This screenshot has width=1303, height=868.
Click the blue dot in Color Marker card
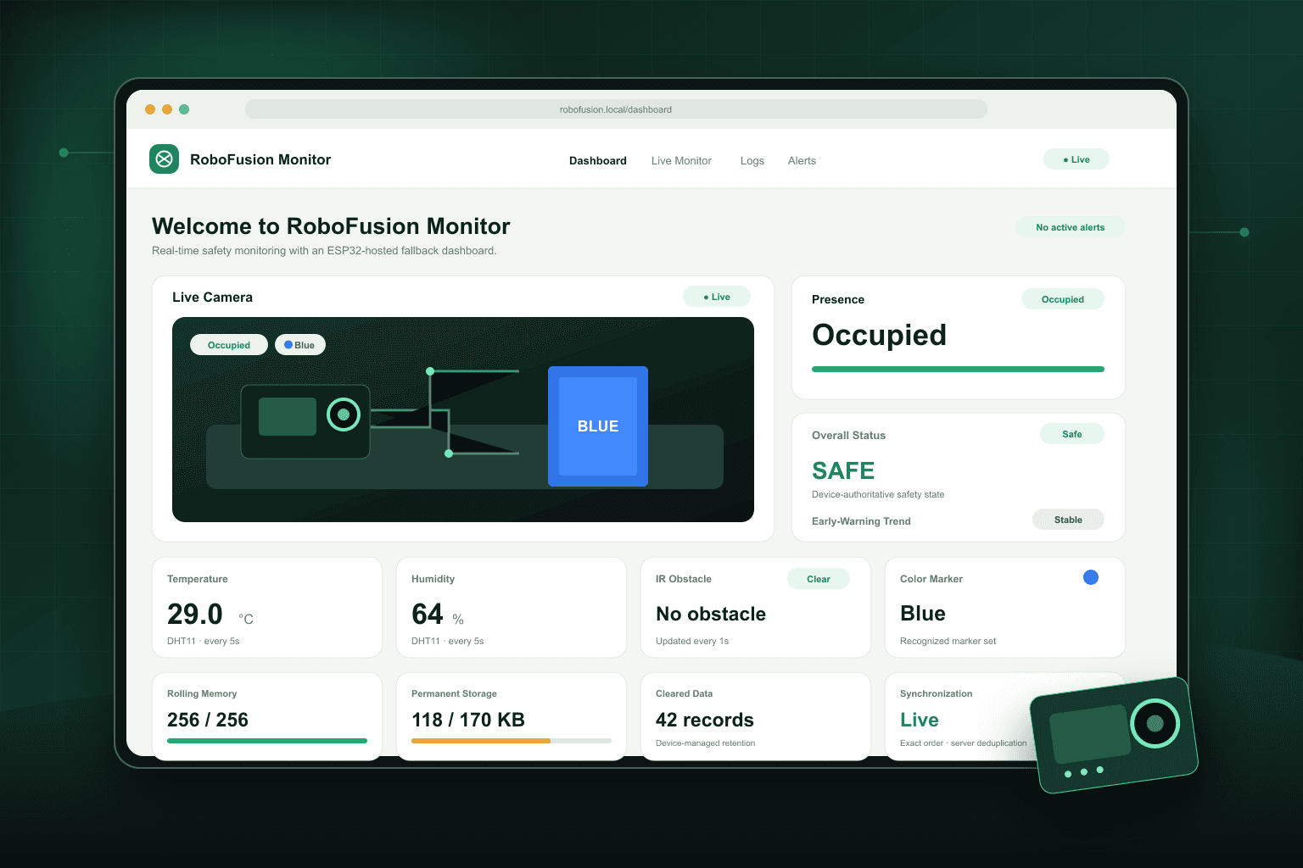[x=1091, y=577]
